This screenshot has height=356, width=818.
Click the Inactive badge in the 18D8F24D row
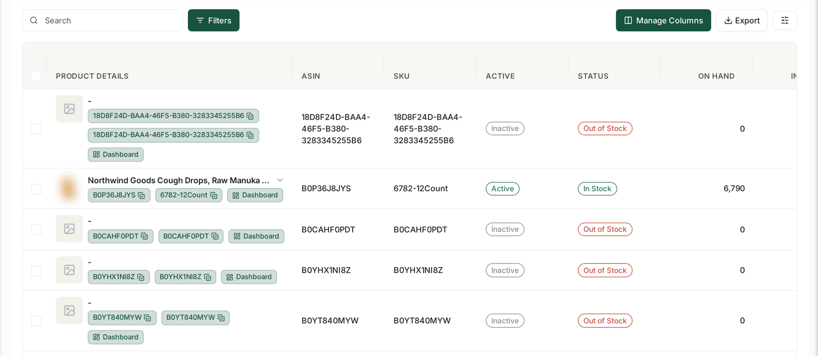click(x=505, y=129)
